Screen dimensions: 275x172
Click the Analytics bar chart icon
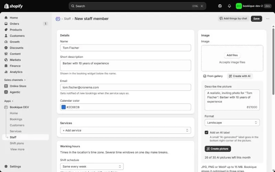click(6, 72)
